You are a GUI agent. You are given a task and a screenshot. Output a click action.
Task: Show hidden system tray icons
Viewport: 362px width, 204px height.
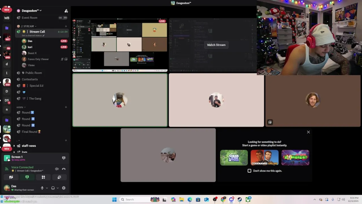[314, 199]
